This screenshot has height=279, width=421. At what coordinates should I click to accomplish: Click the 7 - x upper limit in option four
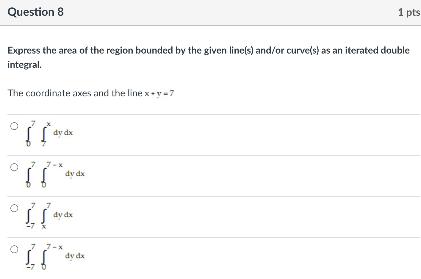click(54, 247)
